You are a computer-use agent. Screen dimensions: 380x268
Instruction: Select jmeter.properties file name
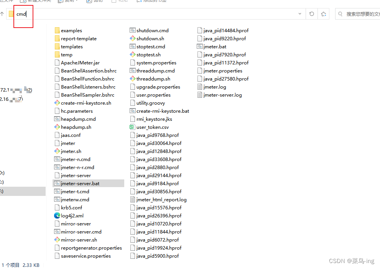(x=223, y=71)
